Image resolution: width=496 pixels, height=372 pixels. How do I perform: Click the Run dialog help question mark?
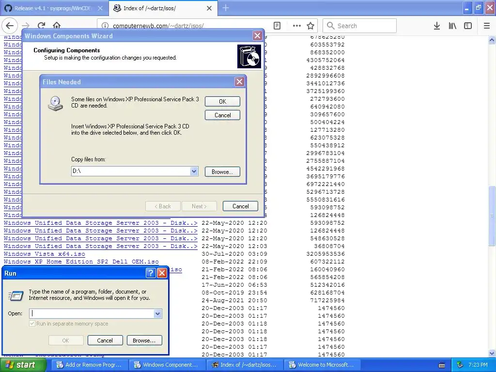click(151, 273)
